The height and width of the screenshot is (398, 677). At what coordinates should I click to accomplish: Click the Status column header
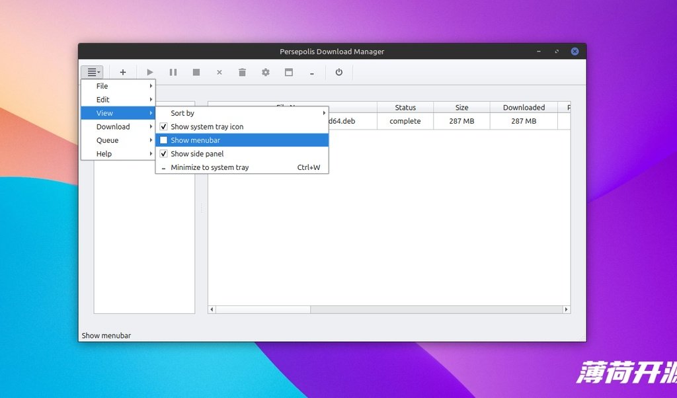click(x=405, y=108)
